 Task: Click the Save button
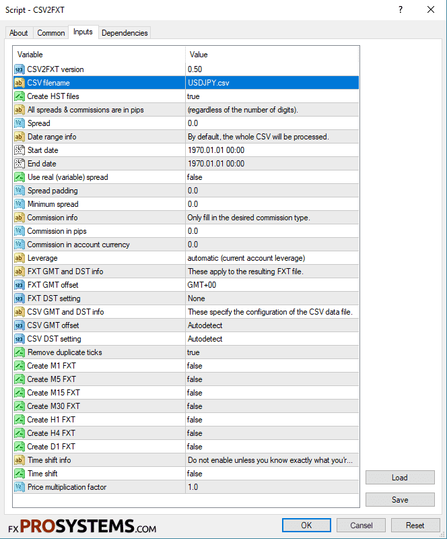[400, 500]
